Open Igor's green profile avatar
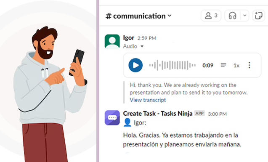This screenshot has width=268, height=162. point(112,42)
